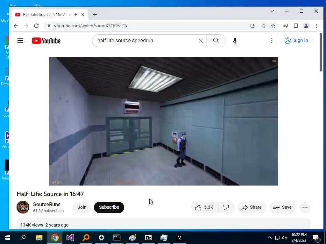326x244 pixels.
Task: Open YouTube's settings three-dot menu
Action: coord(272,41)
